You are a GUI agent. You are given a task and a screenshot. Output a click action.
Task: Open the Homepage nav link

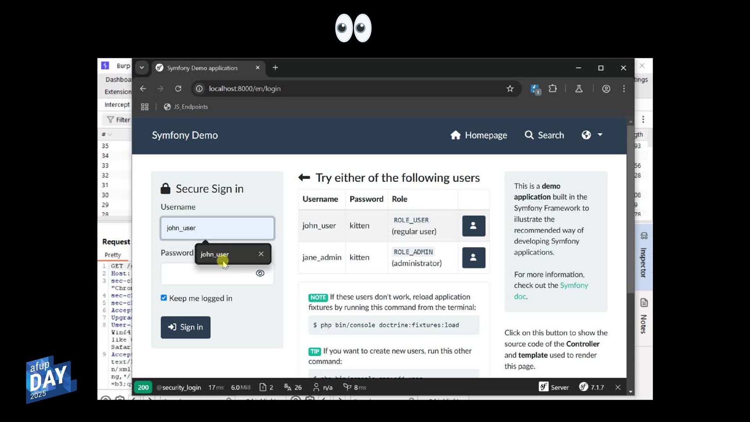click(x=479, y=135)
